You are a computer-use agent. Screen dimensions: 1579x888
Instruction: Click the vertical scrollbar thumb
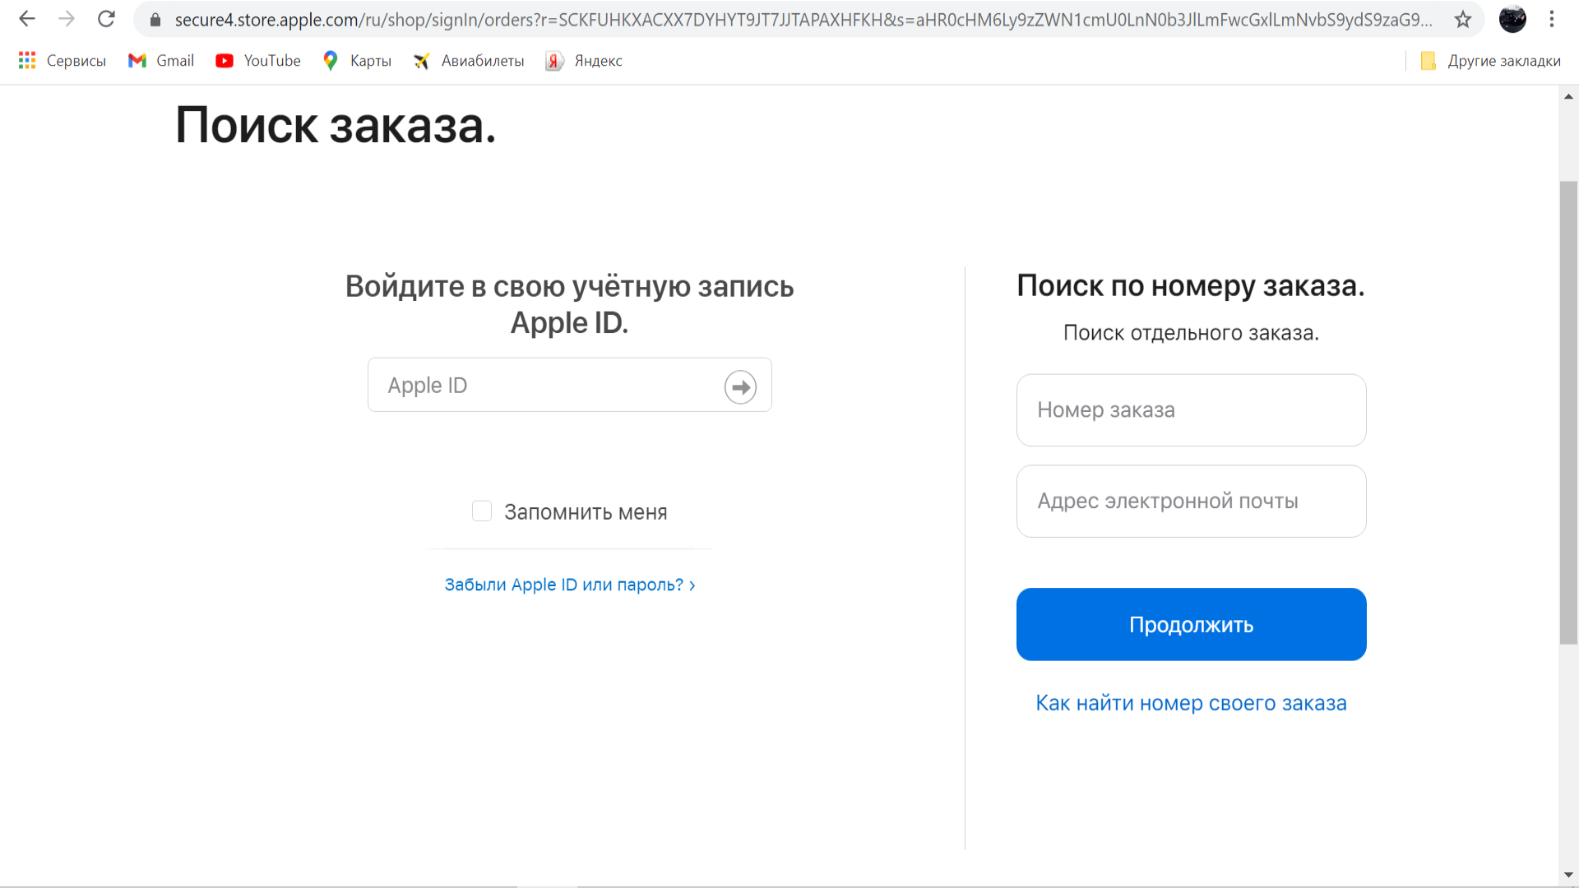[1568, 411]
